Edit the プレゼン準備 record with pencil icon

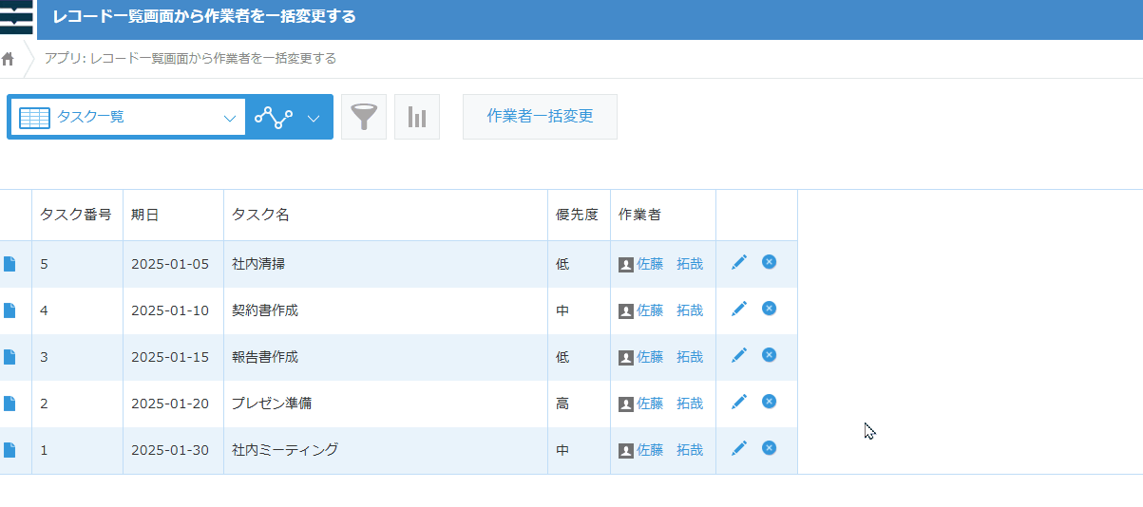tap(739, 403)
